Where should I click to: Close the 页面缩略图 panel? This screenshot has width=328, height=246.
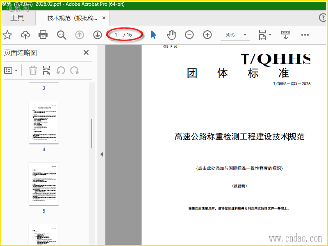point(86,52)
